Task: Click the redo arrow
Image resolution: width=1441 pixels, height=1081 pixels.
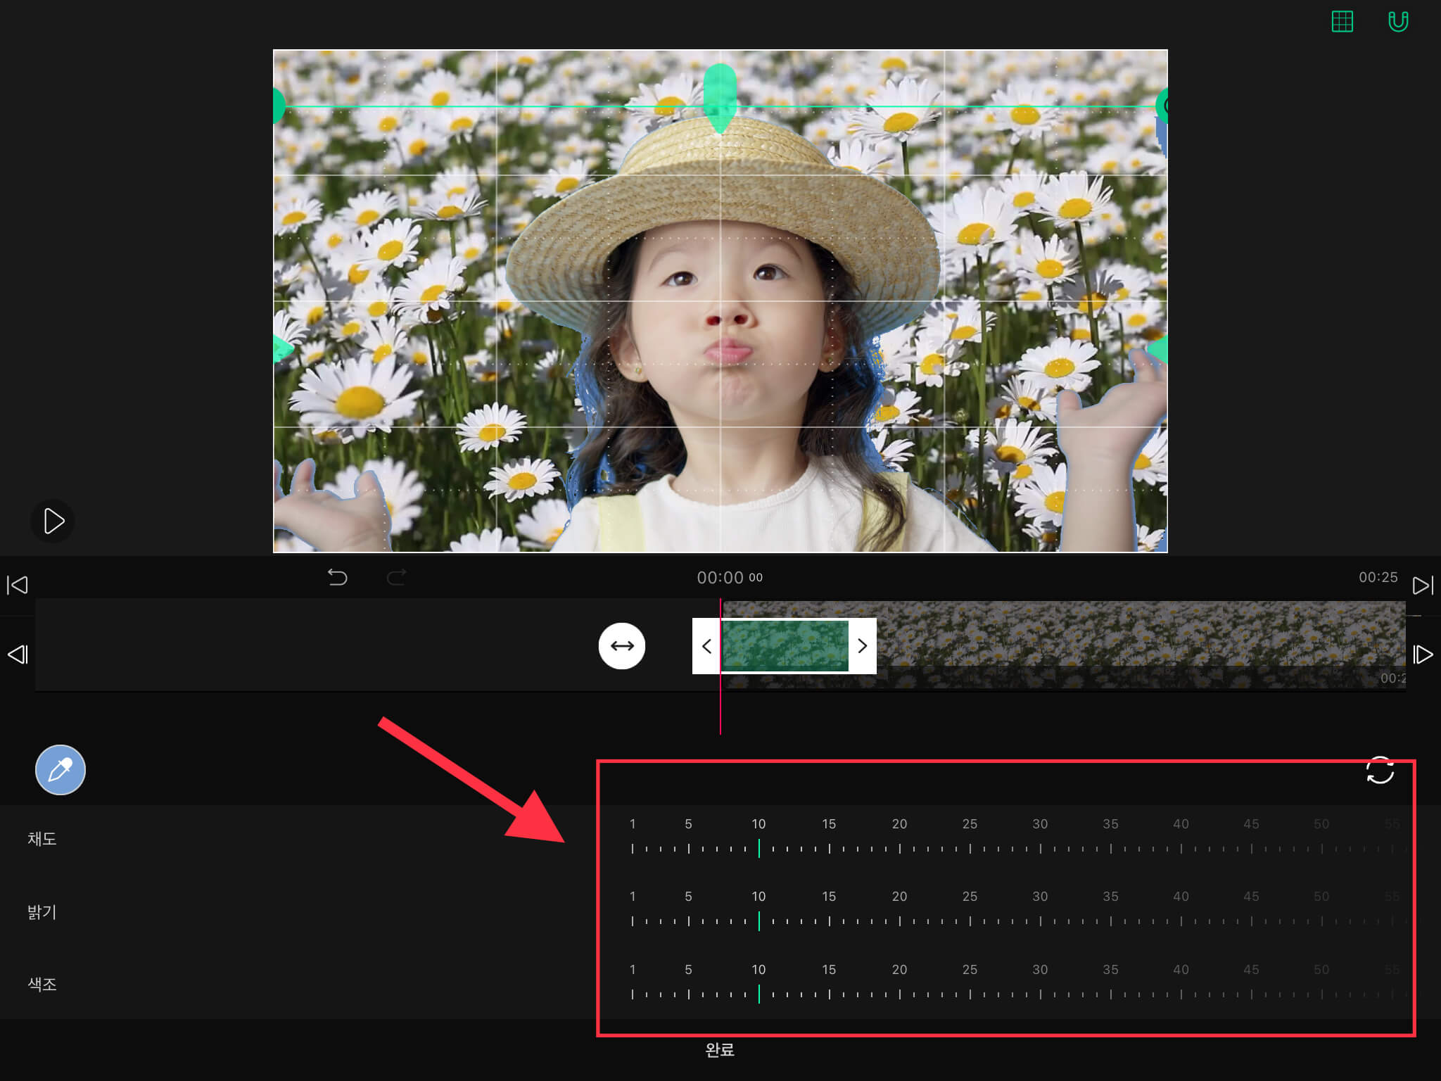Action: click(397, 577)
